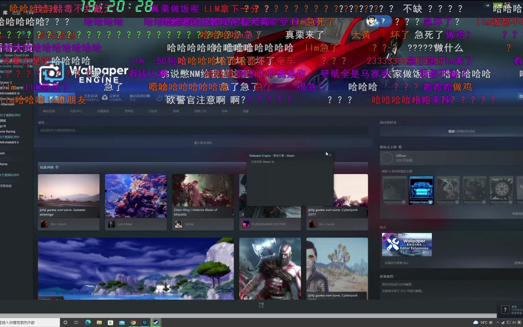Click 载入更多动态 load more activity
523x327 pixels.
tap(203, 143)
